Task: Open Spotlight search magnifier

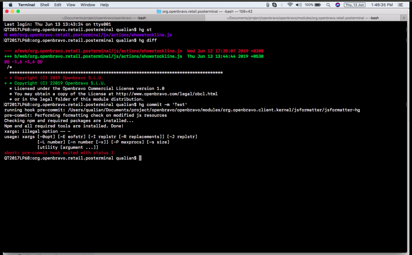Action: (328, 5)
